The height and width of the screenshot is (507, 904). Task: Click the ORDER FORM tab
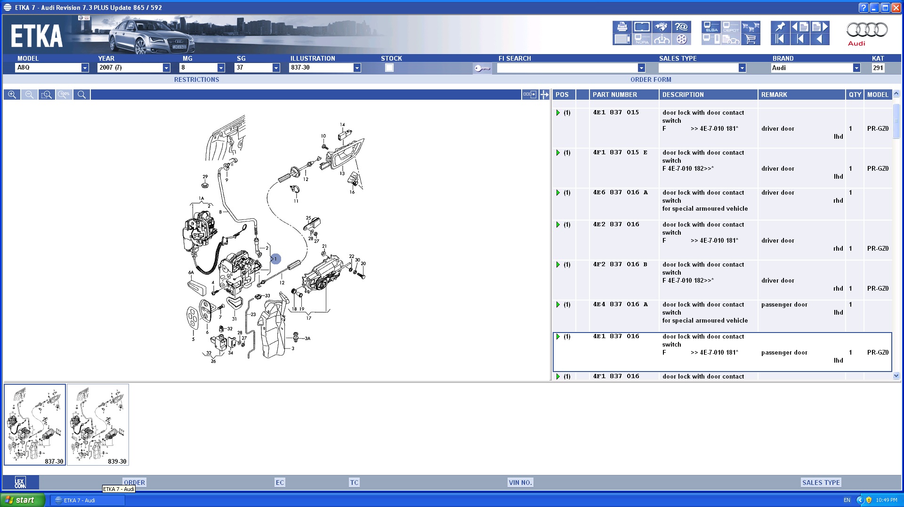pos(651,79)
